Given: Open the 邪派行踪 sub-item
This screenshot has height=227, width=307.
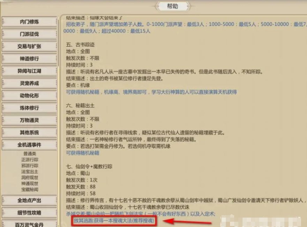Looking at the screenshot, I should (x=30, y=166).
